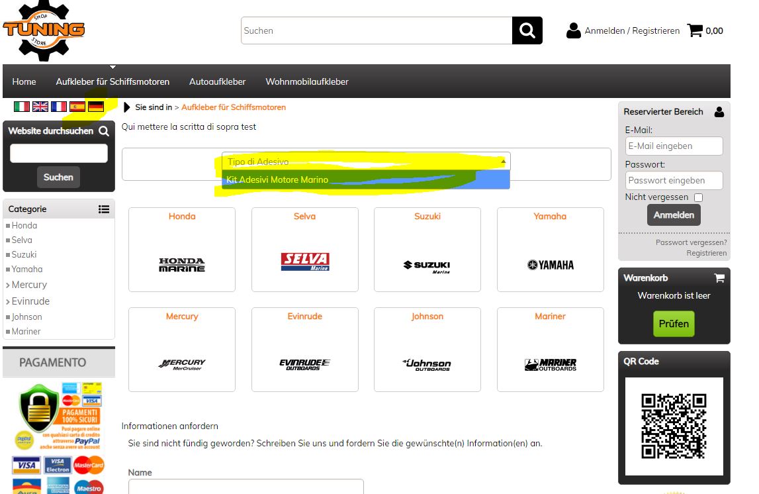Click the magnifier icon beside Website durchsuchen
This screenshot has height=494, width=759.
pyautogui.click(x=104, y=131)
